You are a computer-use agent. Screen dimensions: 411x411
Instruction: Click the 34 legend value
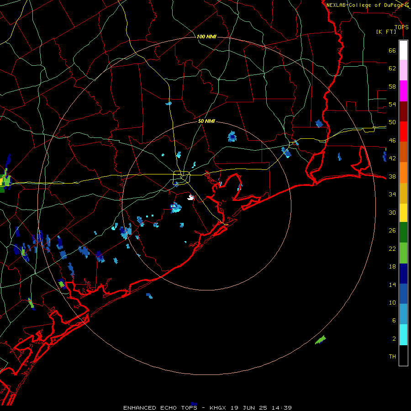[392, 195]
